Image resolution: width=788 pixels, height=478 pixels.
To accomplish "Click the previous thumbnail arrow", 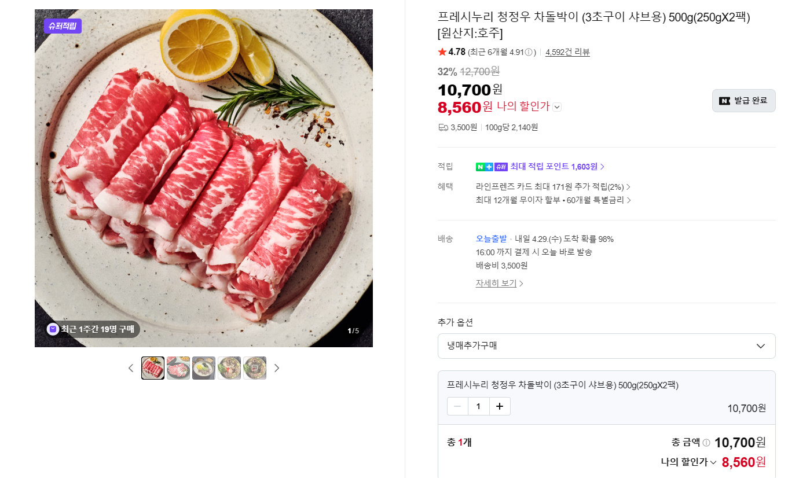I will [131, 368].
